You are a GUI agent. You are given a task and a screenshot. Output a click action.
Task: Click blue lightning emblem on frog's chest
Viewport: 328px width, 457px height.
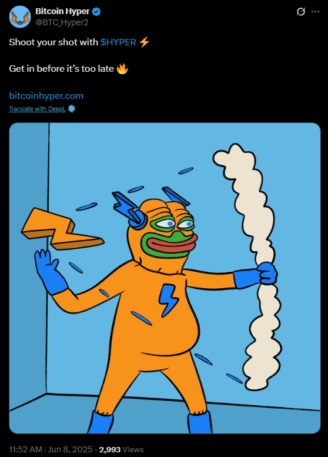click(168, 300)
